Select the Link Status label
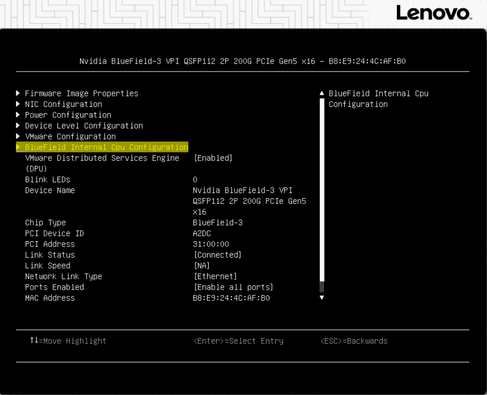 [x=50, y=255]
